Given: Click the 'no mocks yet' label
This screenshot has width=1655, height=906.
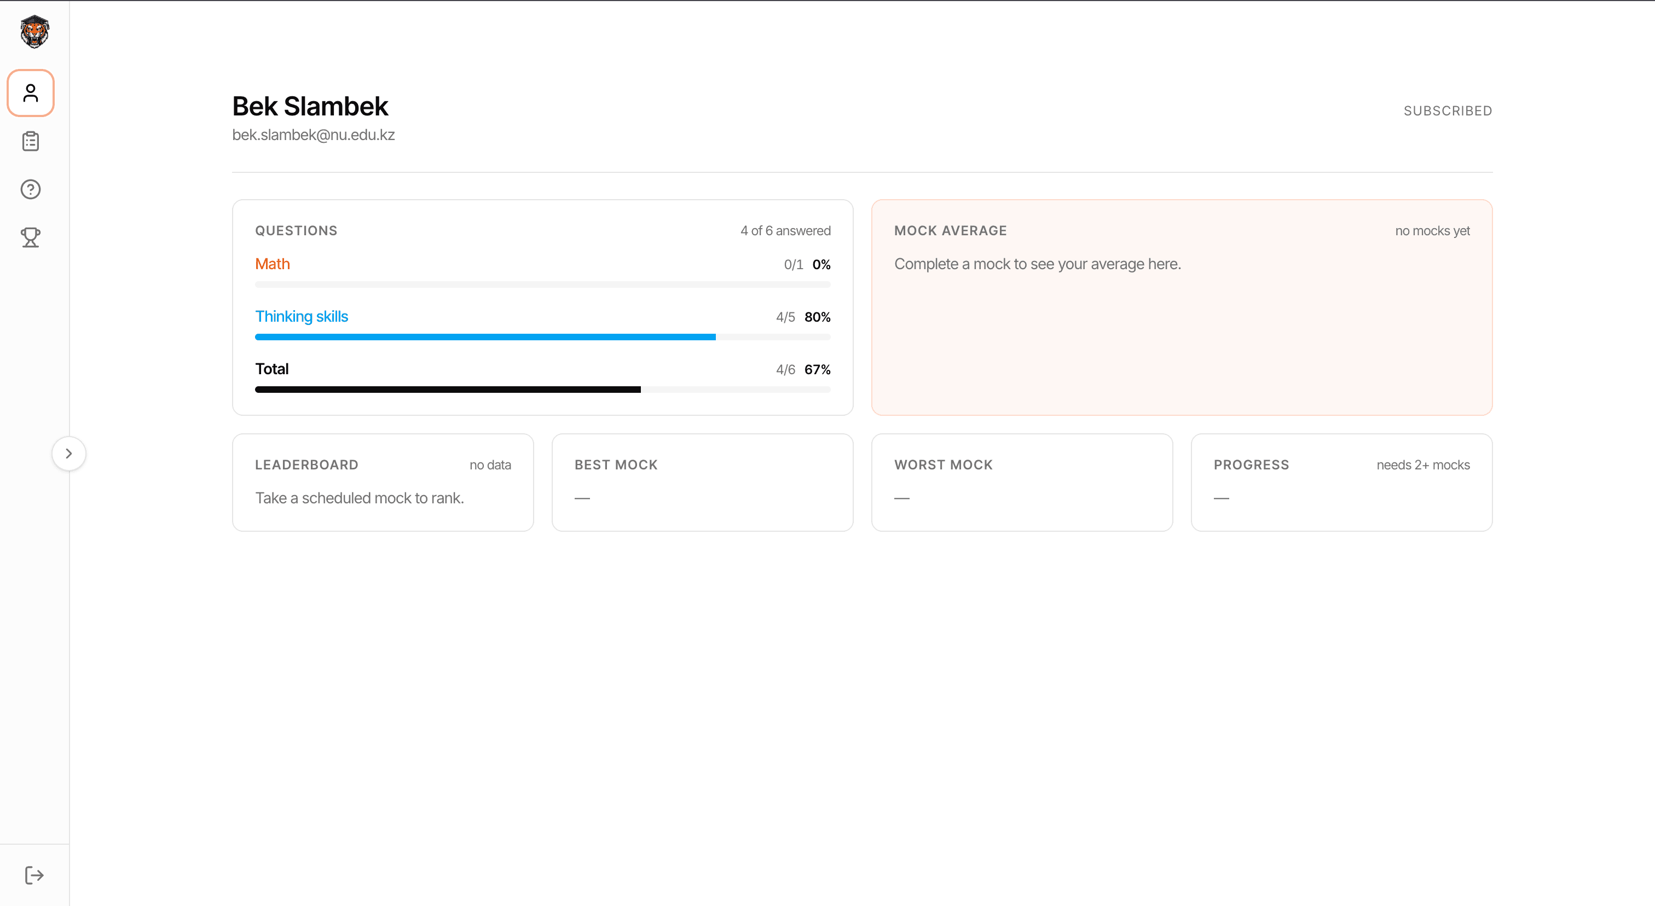Looking at the screenshot, I should click(x=1432, y=230).
